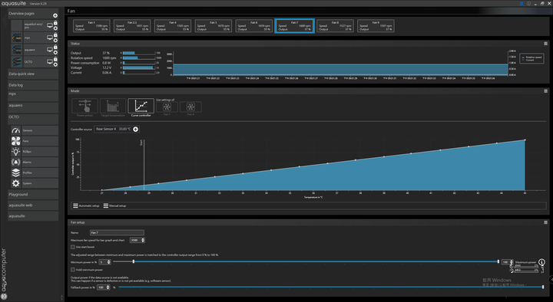Choose the Target temperature mode
Image resolution: width=553 pixels, height=302 pixels.
click(113, 106)
